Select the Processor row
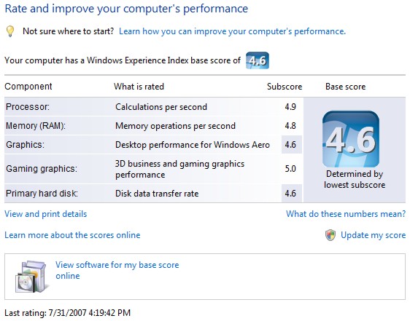This screenshot has height=321, width=410. (153, 107)
